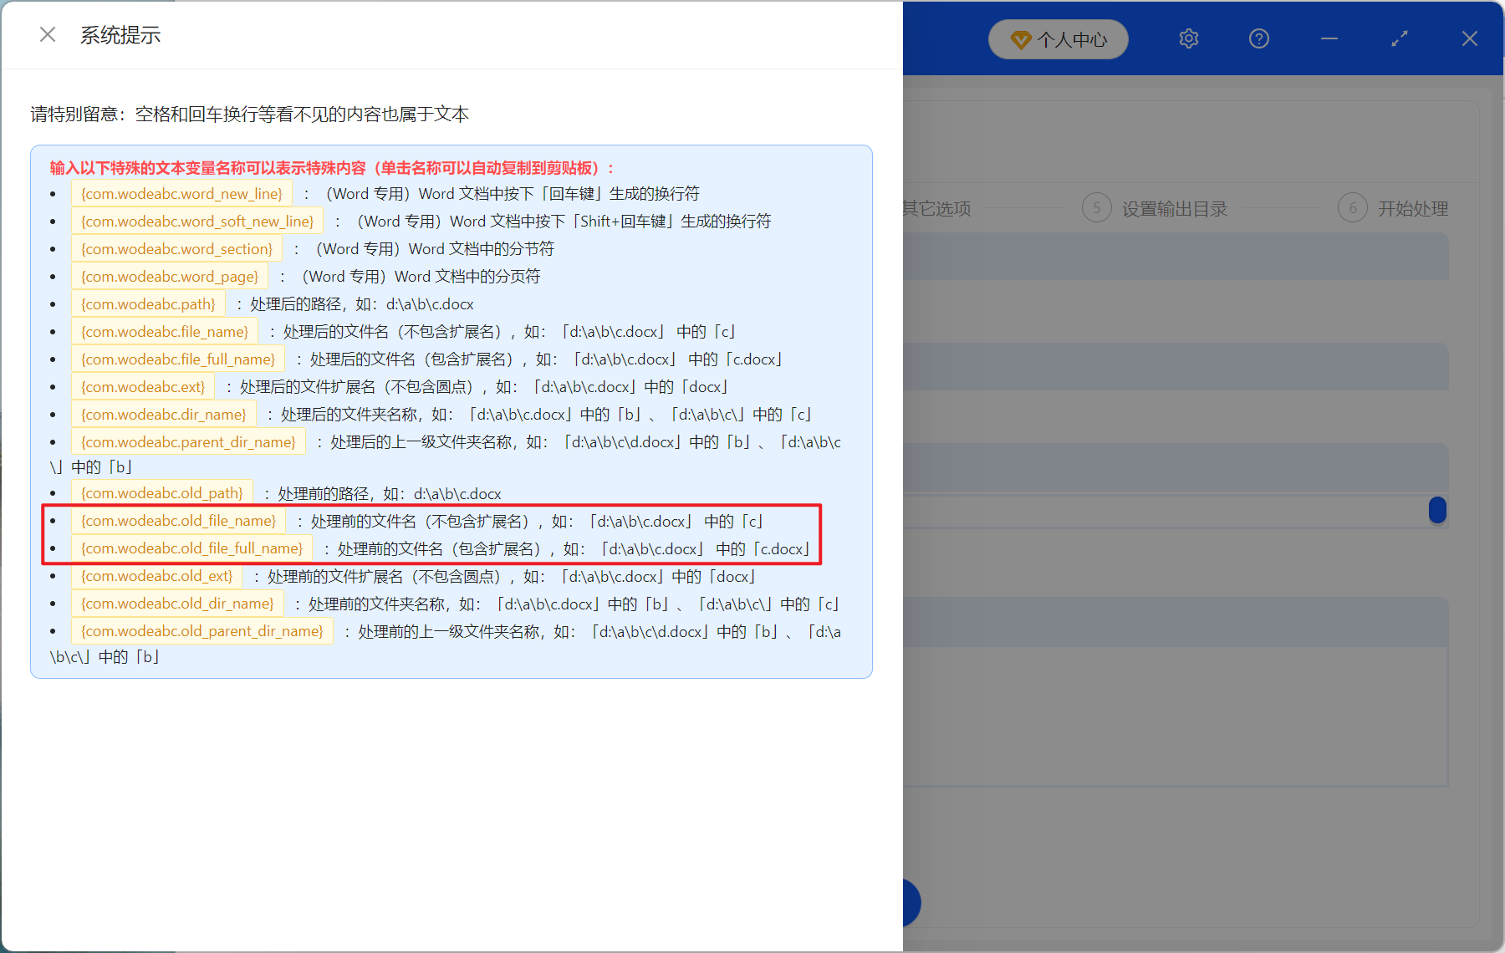Copy the {com.wodeabc.word_soft_new_line} variable

tap(196, 221)
